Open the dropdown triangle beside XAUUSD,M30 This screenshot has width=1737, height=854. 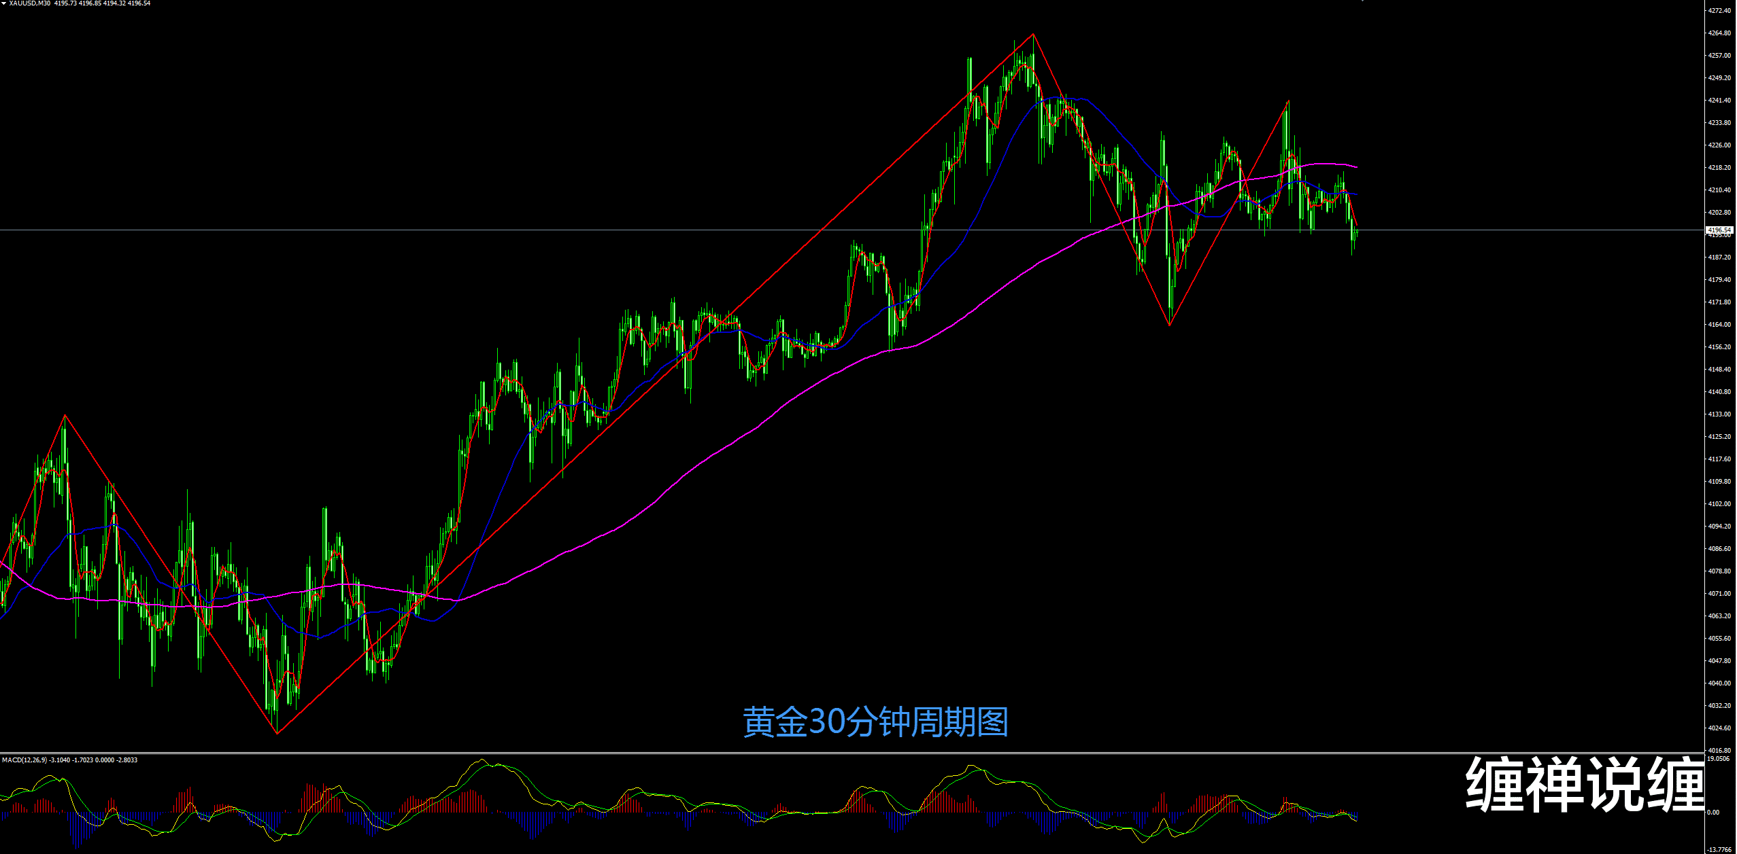3,3
